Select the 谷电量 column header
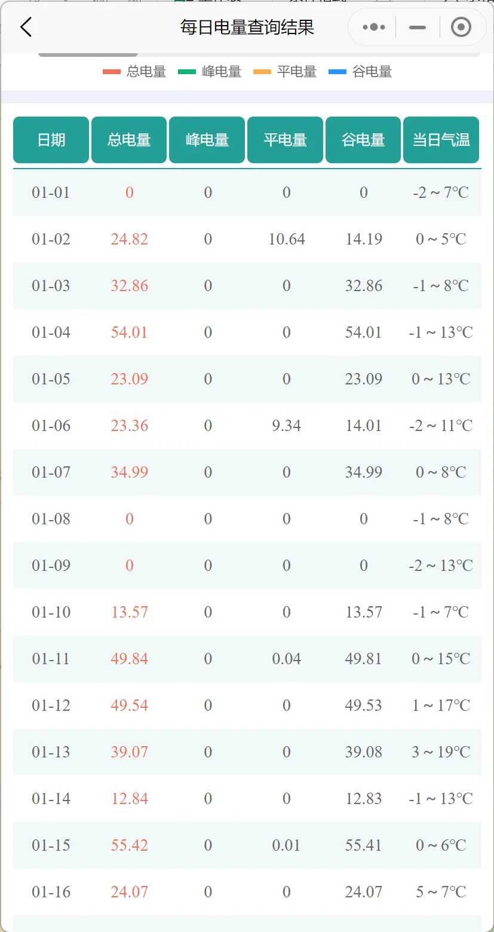This screenshot has height=932, width=494. tap(363, 140)
